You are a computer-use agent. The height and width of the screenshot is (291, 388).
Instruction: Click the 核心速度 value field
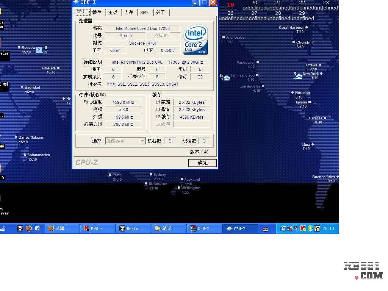coord(124,102)
